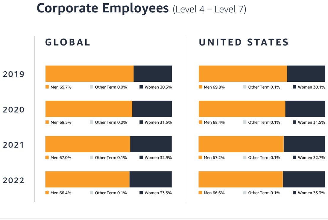Select the dark women segment of Global 2022 bar
Screen dimensions: 328x220
[x=150, y=179]
